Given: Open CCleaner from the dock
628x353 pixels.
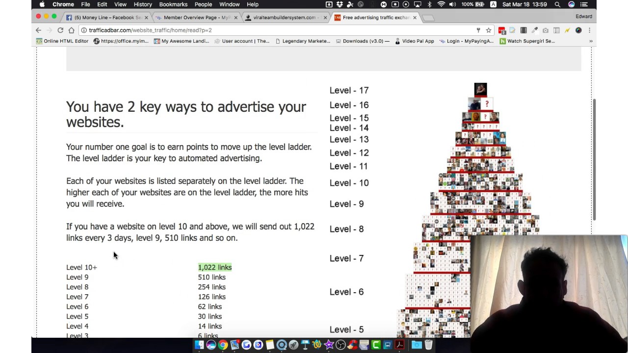Looking at the screenshot, I should pos(352,345).
